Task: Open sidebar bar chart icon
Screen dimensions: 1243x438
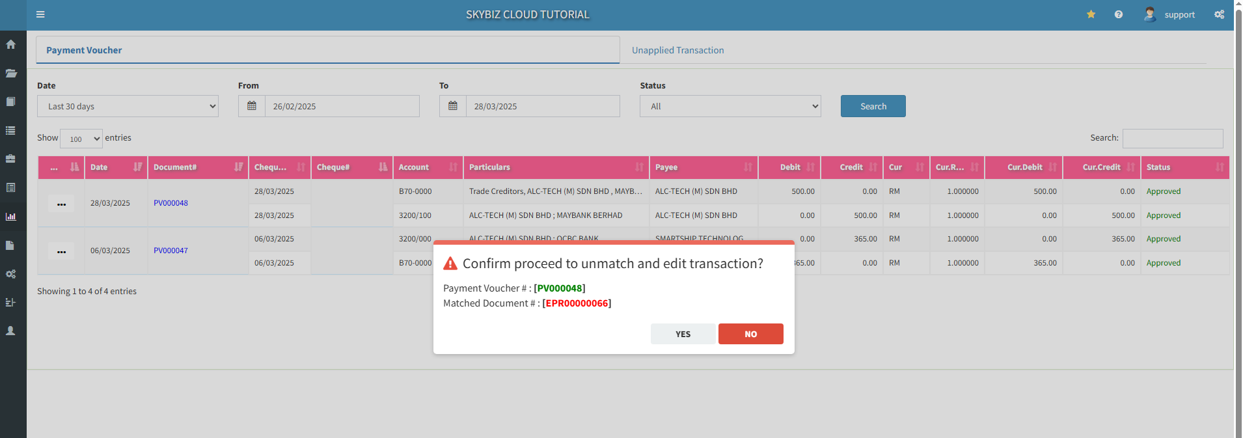Action: pyautogui.click(x=11, y=217)
